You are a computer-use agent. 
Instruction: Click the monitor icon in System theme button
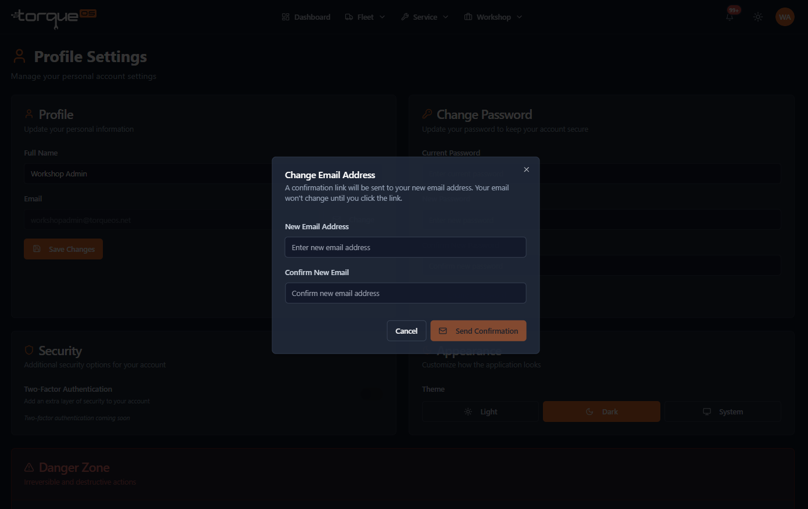click(707, 411)
